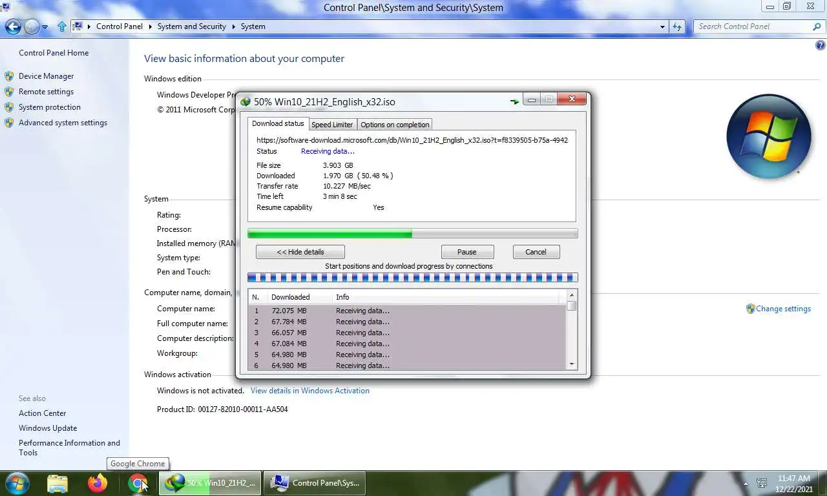Switch to Options on completion tab

395,125
